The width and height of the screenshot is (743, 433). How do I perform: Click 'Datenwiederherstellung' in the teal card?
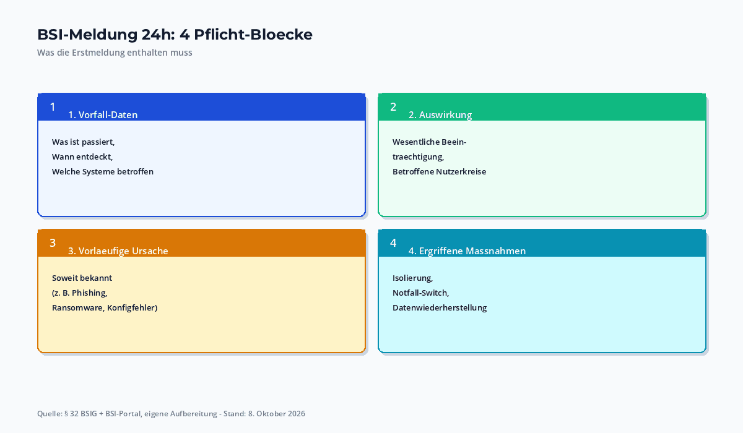[x=440, y=308]
